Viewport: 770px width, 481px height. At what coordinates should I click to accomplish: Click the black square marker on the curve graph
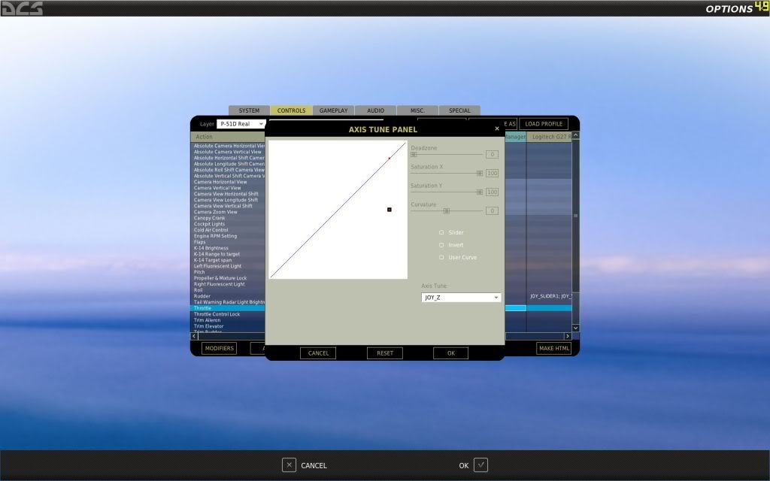(389, 210)
